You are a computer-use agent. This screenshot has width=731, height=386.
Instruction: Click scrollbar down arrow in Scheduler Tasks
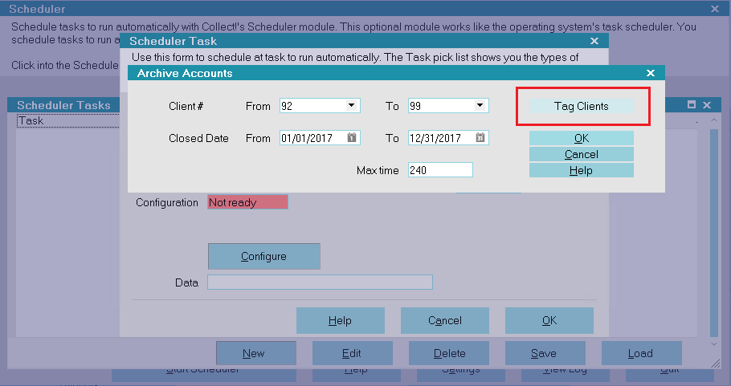(x=714, y=344)
